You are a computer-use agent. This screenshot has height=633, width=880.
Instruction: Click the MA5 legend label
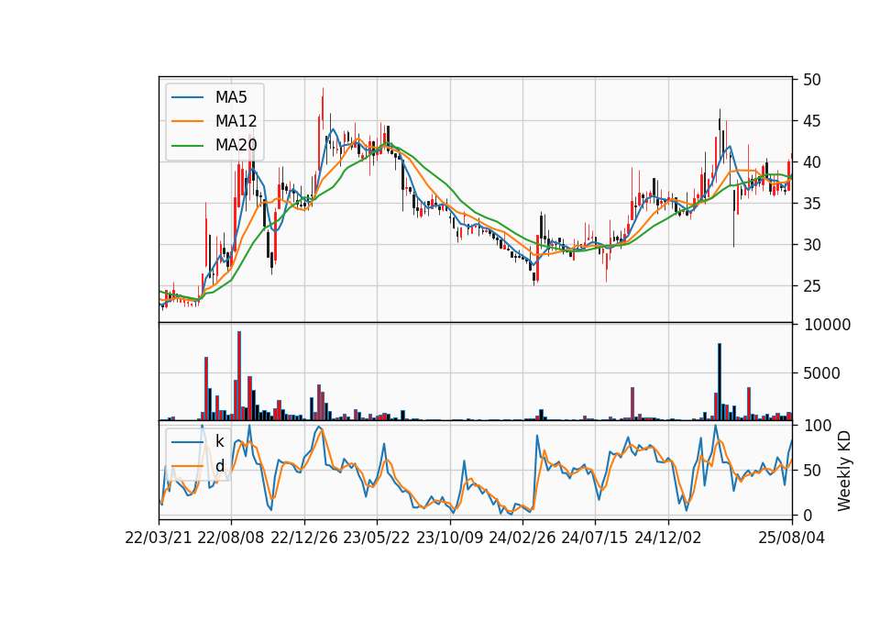click(231, 97)
